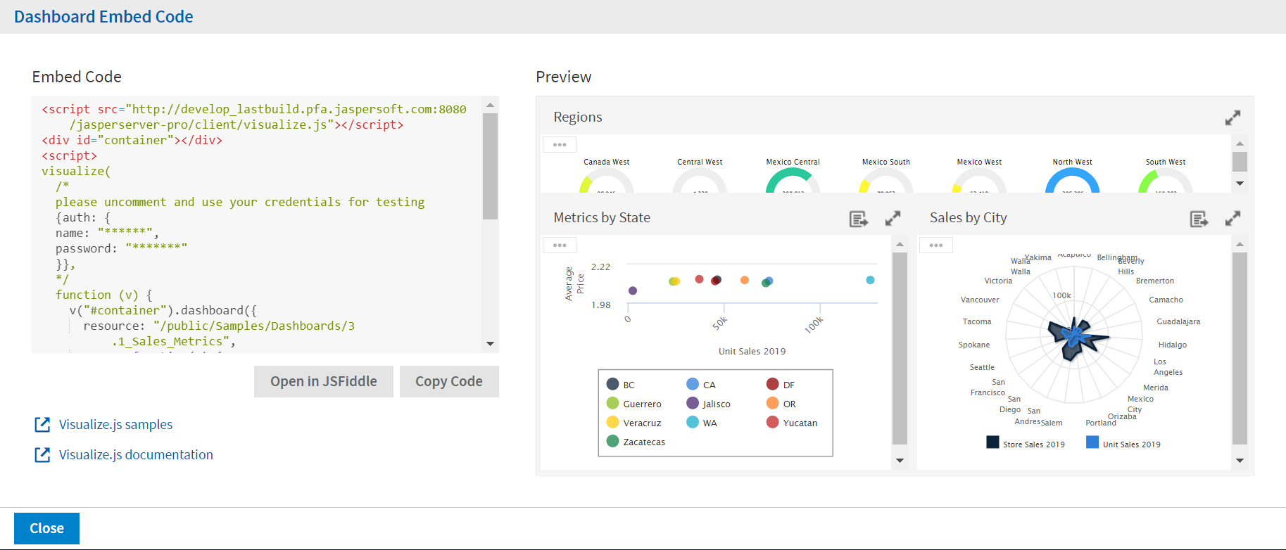
Task: Toggle Yucatan series in legend
Action: [792, 423]
